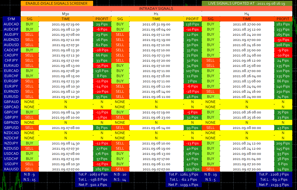The height and width of the screenshot is (190, 297).
Task: Switch to the H1 timeframe header
Action: (x=156, y=14)
